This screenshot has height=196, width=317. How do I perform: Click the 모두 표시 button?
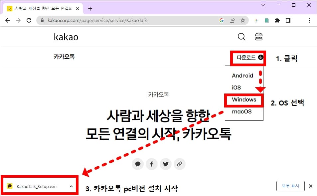pyautogui.click(x=290, y=186)
